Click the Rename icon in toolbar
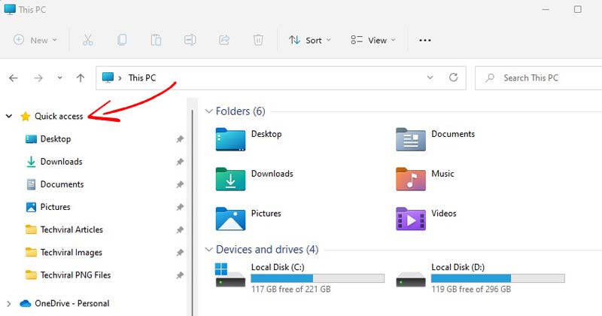 (190, 40)
